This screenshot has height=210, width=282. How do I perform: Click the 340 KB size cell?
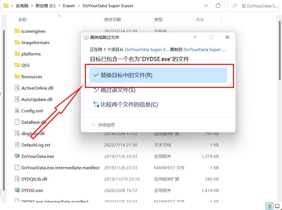[x=212, y=179]
